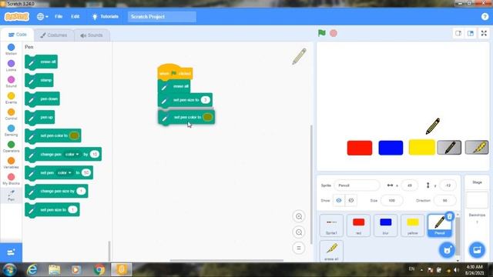Edit the Scratch Project title field
493x277 pixels.
162,17
